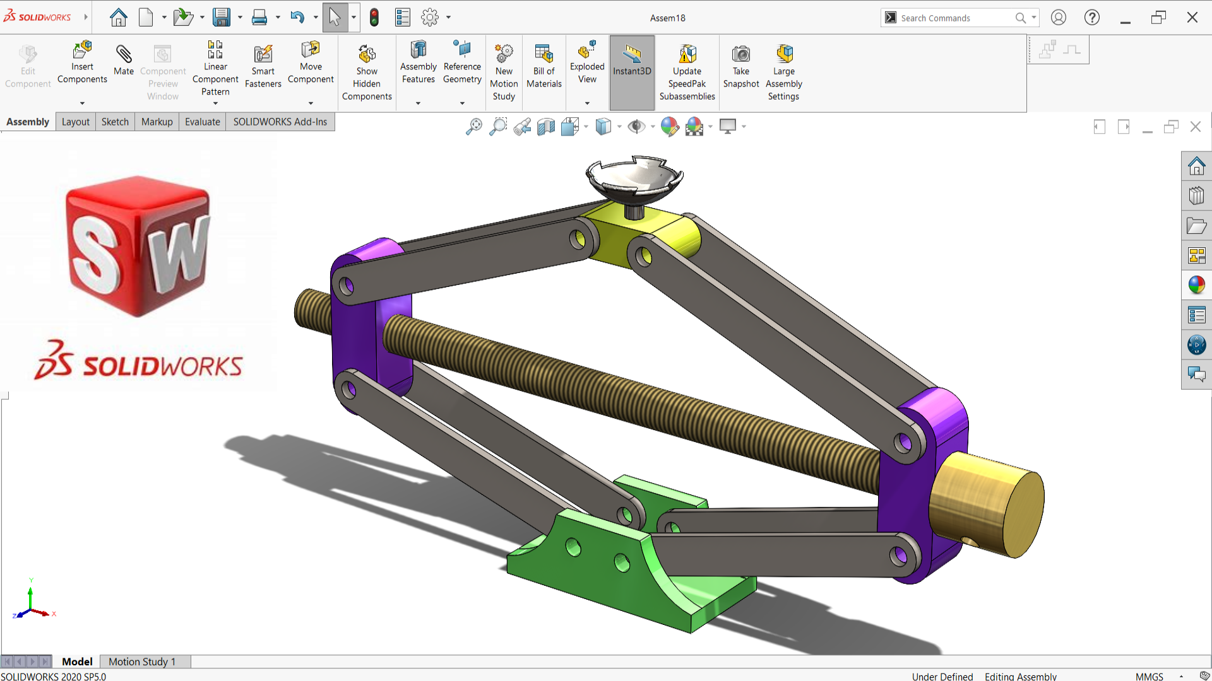Open Reference Geometry dropdown arrow
Viewport: 1212px width, 681px height.
(x=462, y=103)
